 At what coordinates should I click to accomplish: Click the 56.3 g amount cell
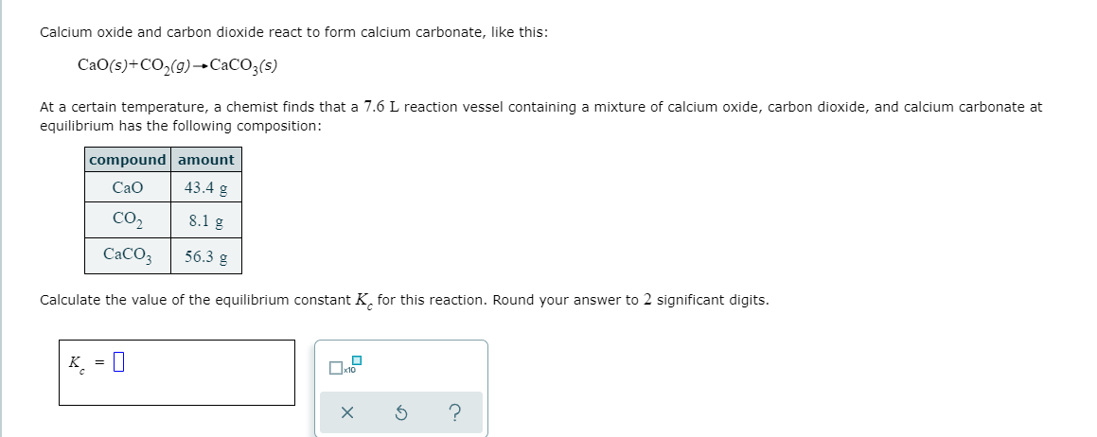point(206,255)
